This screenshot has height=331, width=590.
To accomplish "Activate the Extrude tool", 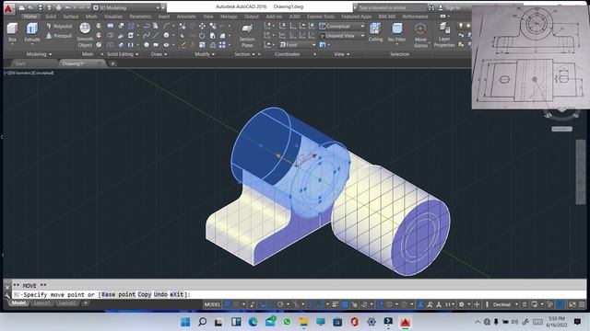I will click(x=32, y=31).
